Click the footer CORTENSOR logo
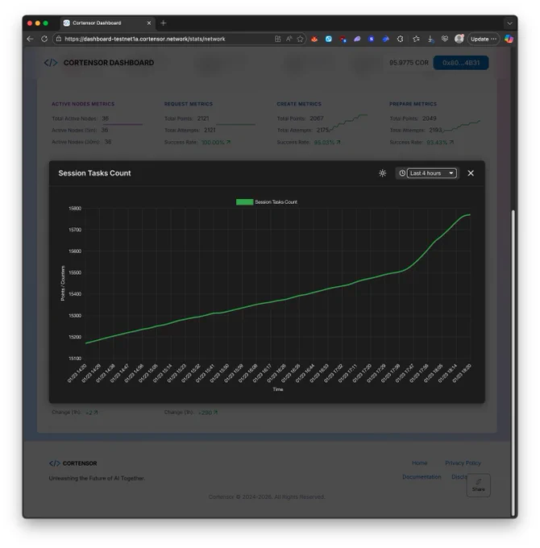The height and width of the screenshot is (548, 540). click(73, 463)
